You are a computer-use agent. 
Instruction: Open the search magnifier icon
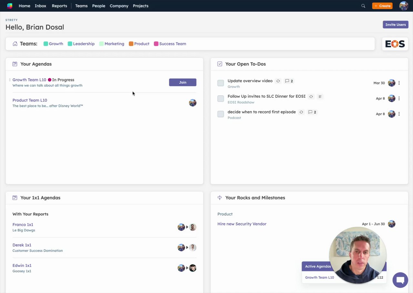[363, 6]
